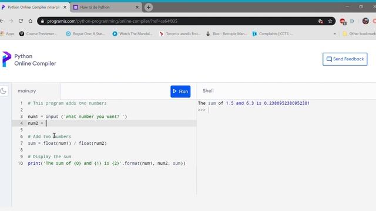Image resolution: width=376 pixels, height=211 pixels.
Task: Expand hidden bookmarks chevron
Action: point(334,34)
